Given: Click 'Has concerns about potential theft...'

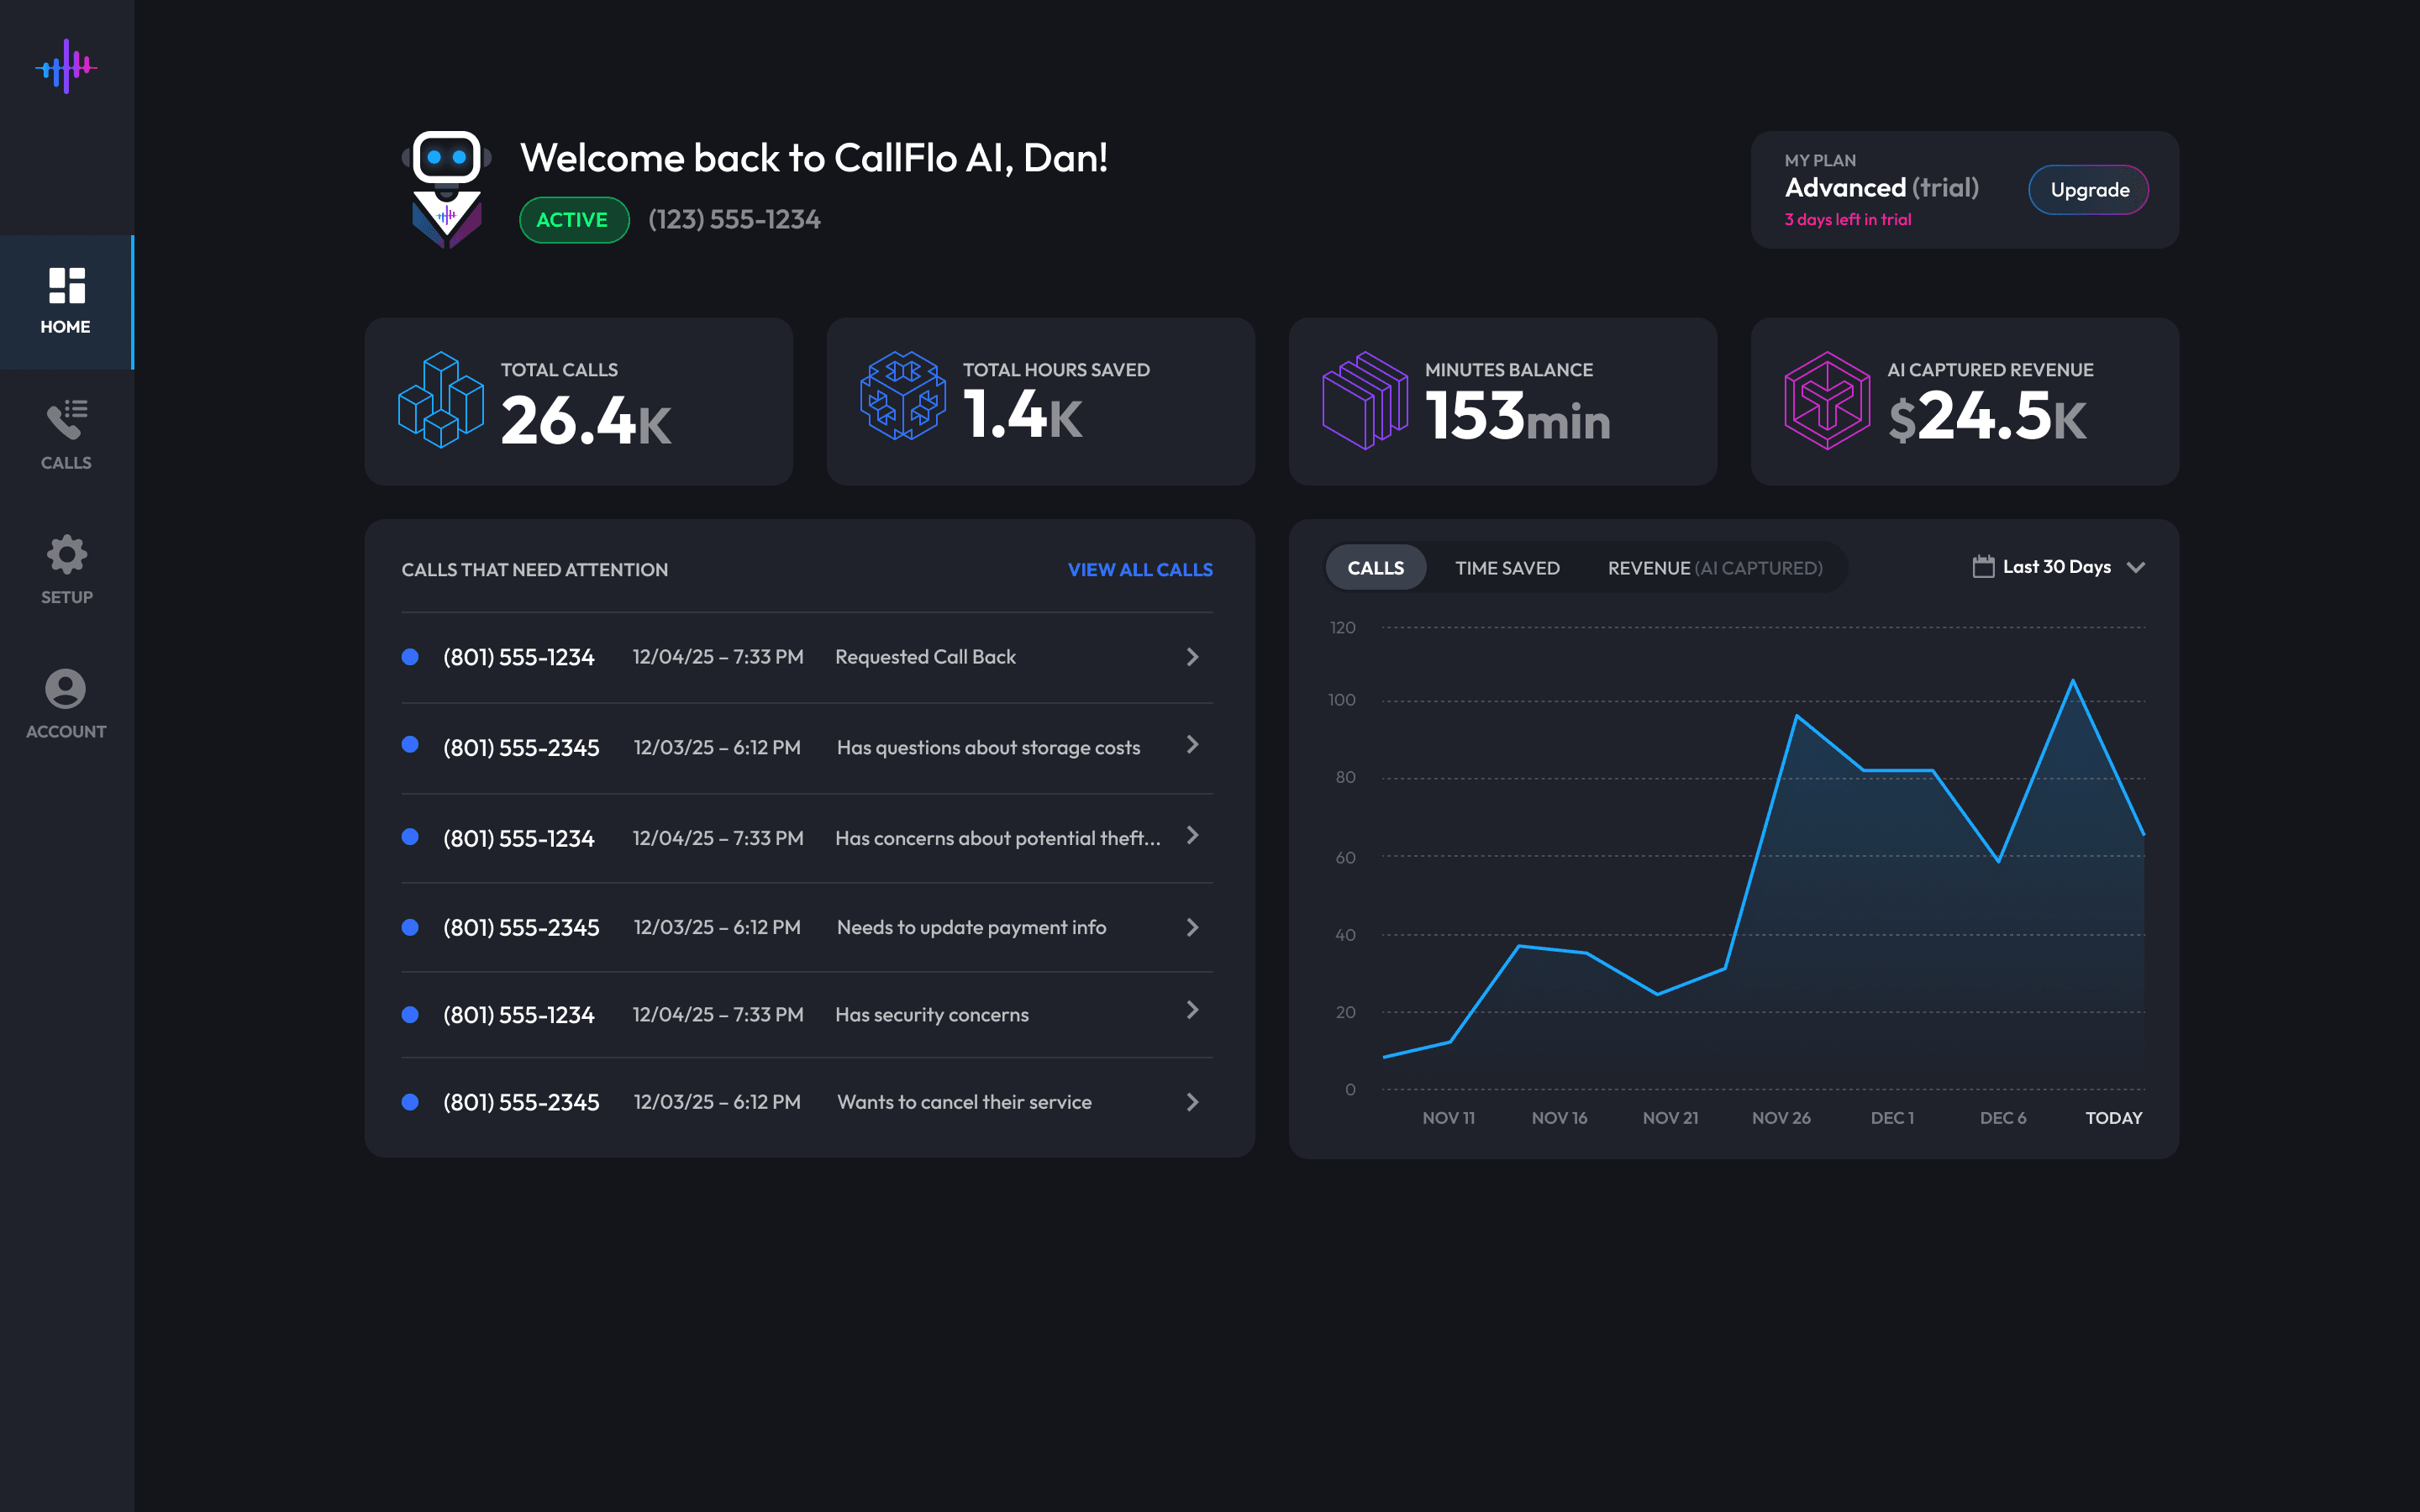Looking at the screenshot, I should pos(998,838).
